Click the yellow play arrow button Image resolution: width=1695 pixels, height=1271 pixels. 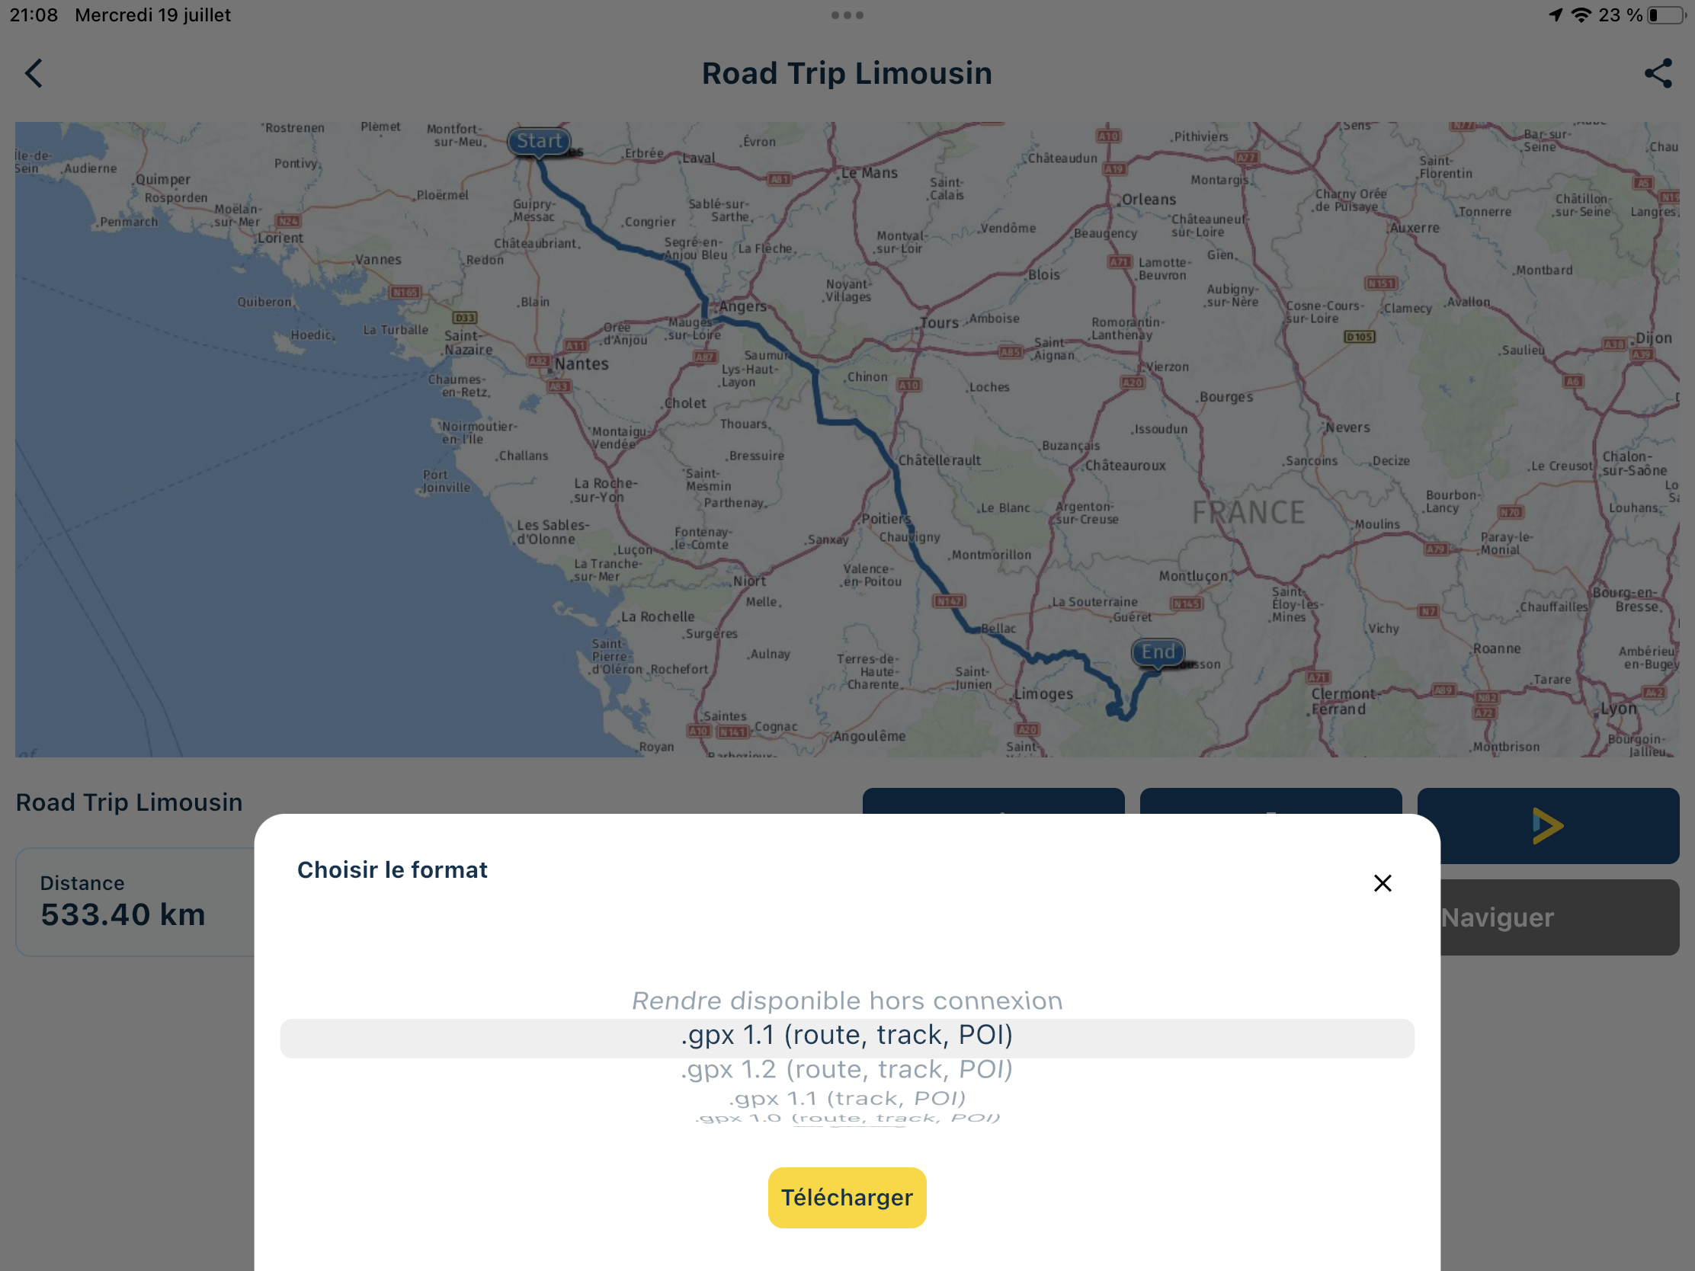(x=1548, y=825)
